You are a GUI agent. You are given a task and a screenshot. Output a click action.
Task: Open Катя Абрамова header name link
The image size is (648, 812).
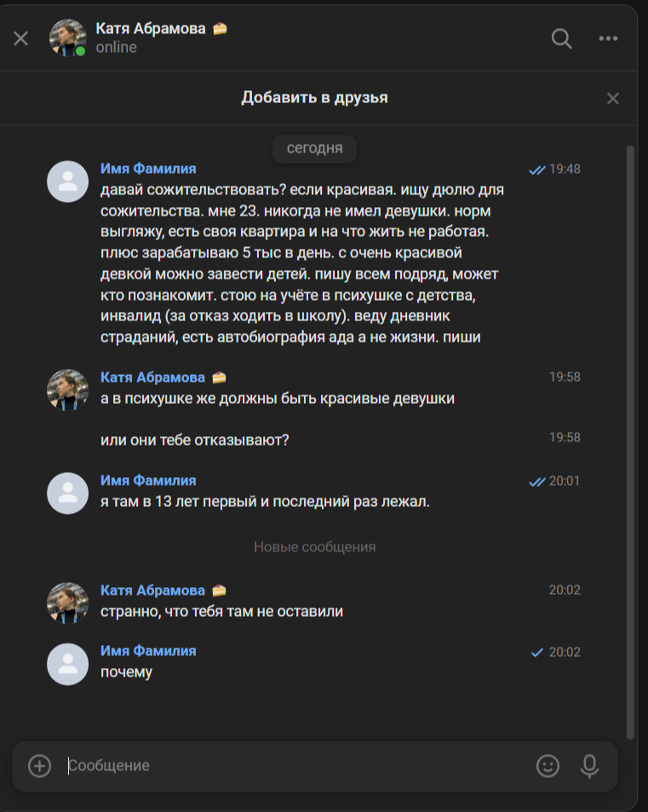pyautogui.click(x=151, y=28)
